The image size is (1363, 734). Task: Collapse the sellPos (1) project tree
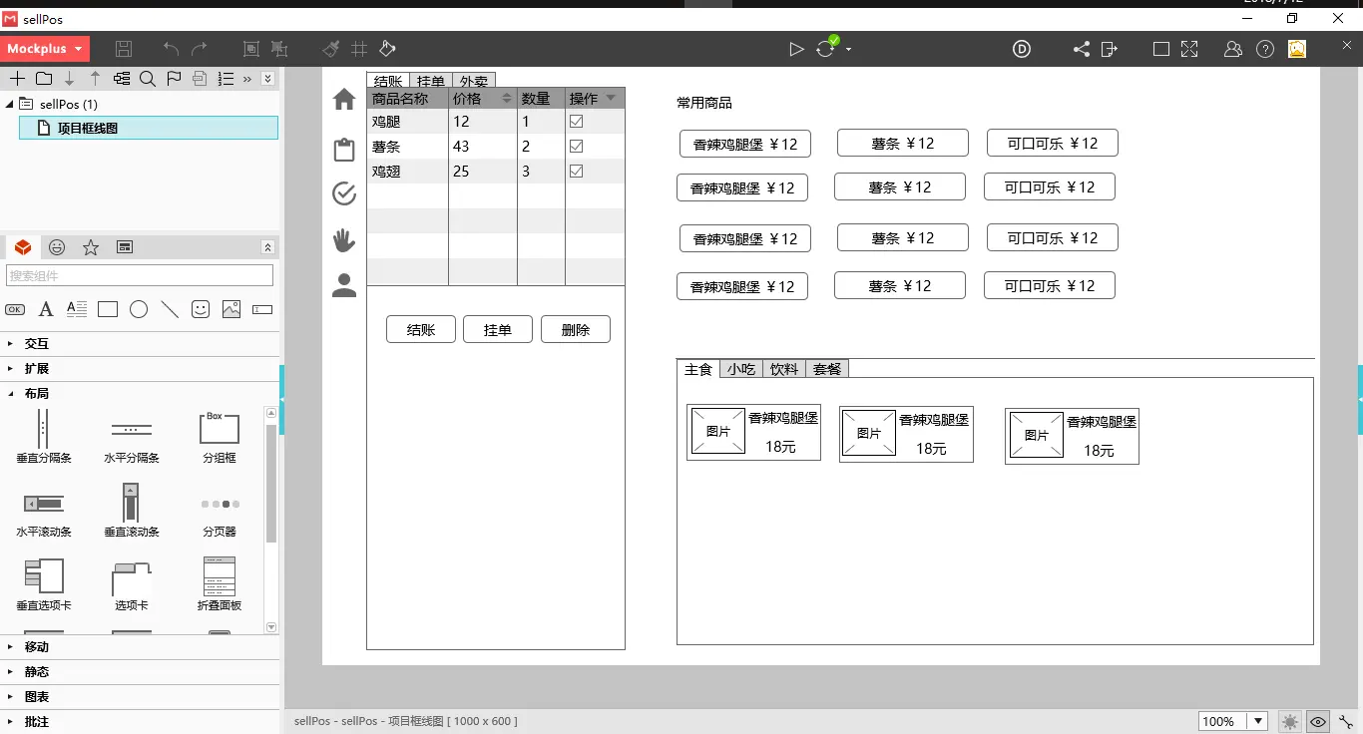click(x=10, y=104)
